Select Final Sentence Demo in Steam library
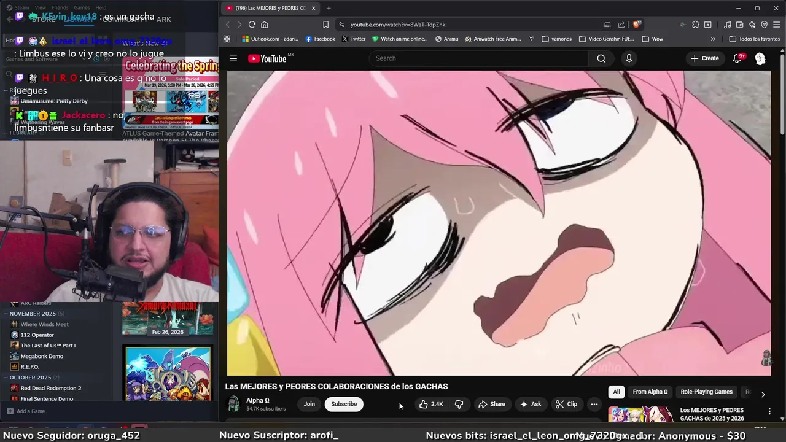Screen dimensions: 786x442 (47, 398)
